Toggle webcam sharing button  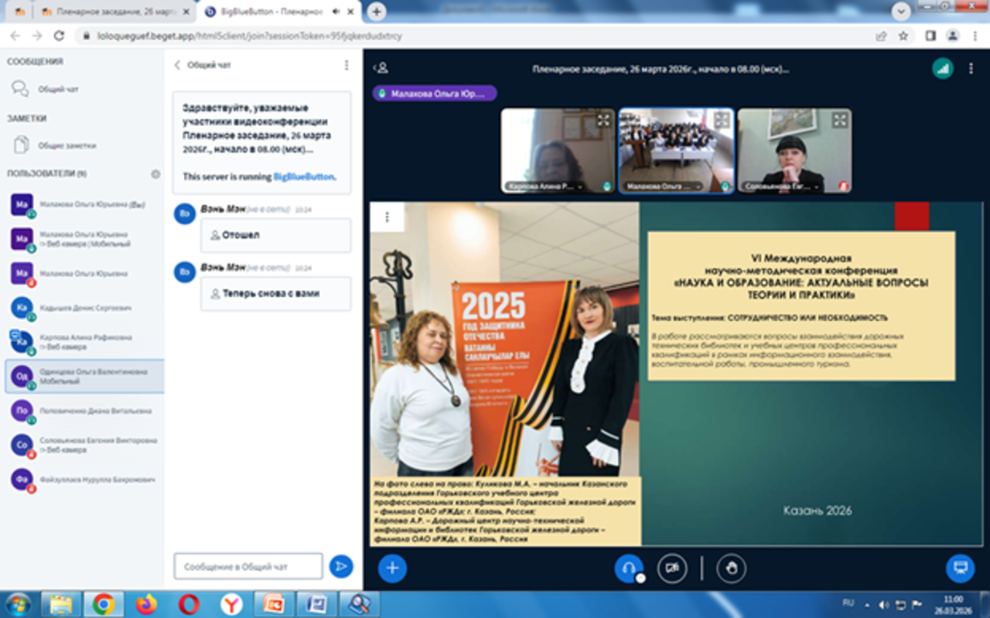(672, 568)
